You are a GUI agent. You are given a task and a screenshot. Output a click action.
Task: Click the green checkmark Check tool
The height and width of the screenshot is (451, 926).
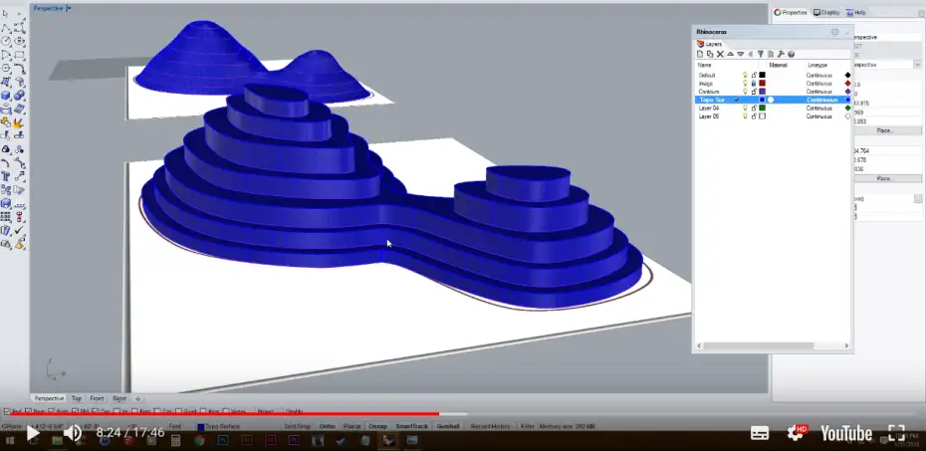pos(20,230)
